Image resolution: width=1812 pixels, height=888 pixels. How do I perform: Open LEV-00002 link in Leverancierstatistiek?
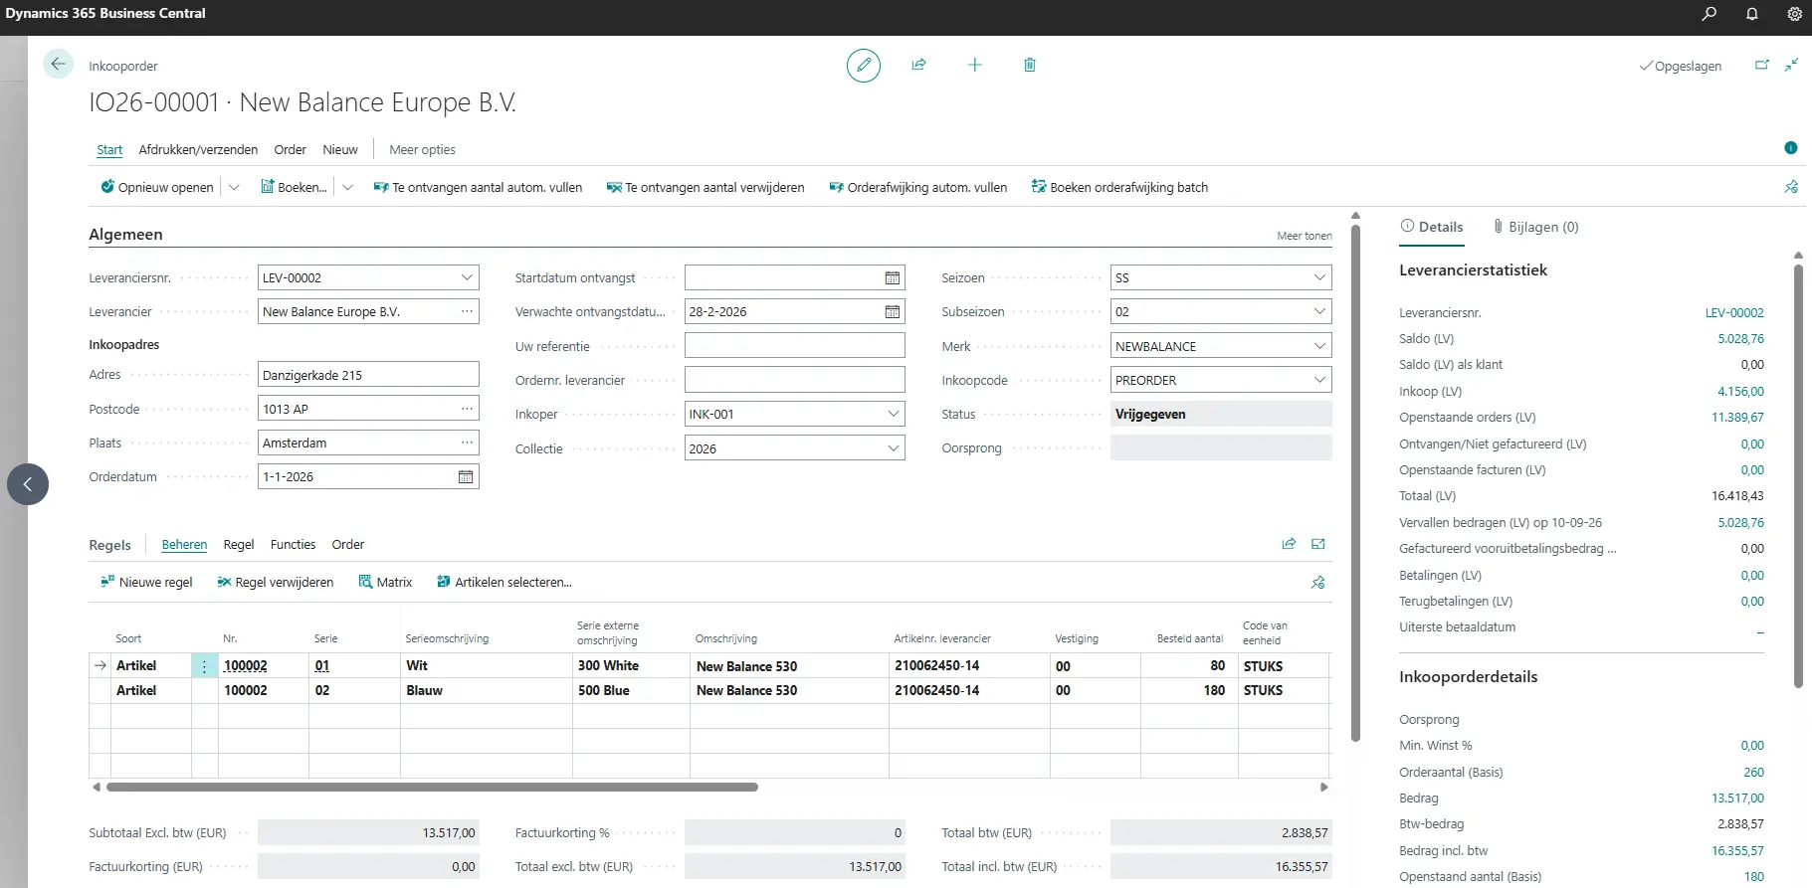pos(1734,313)
